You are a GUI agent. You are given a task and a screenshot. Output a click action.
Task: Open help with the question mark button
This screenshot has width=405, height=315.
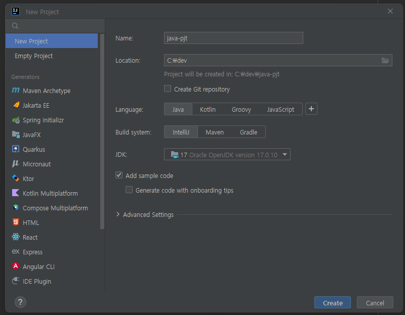pos(20,302)
